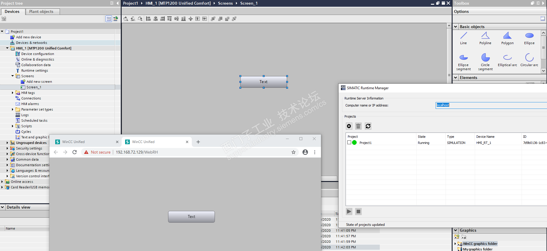The width and height of the screenshot is (547, 251).
Task: Stop the project with the stop button
Action: point(358,212)
